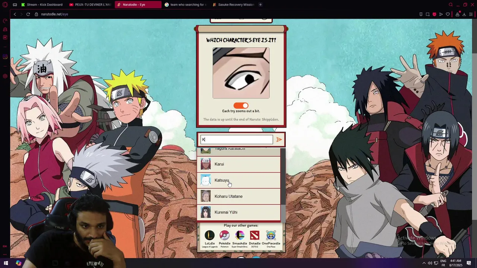This screenshot has height=268, width=477.
Task: Go forward to the next page
Action: click(21, 14)
